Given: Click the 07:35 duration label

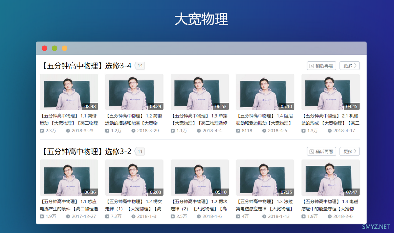Looking at the screenshot, I should pos(286,192).
